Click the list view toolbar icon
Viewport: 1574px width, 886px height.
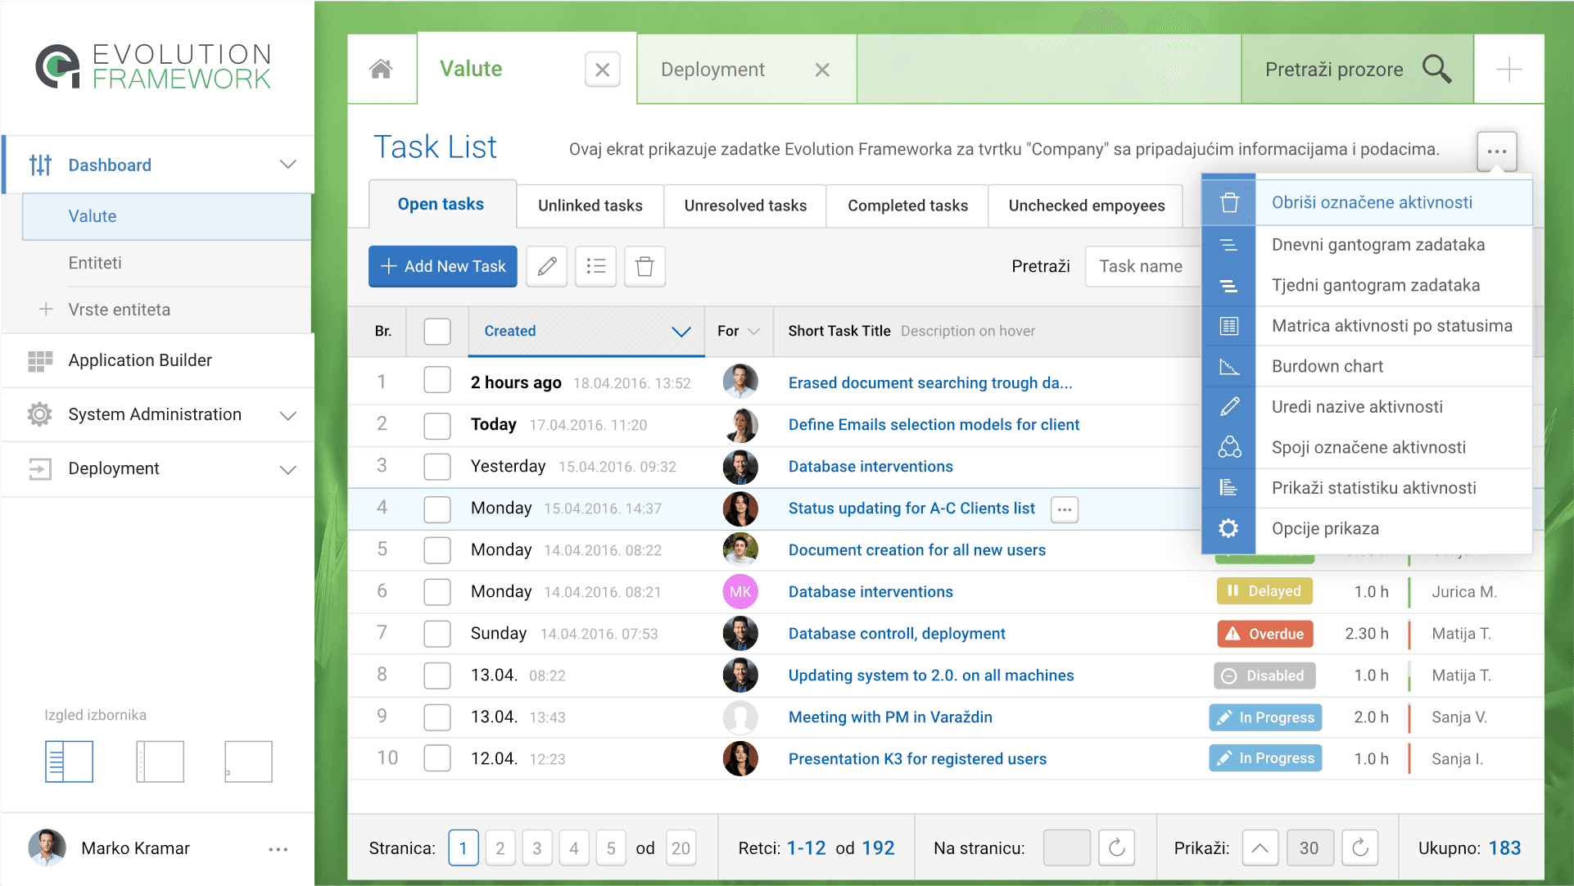pos(595,266)
